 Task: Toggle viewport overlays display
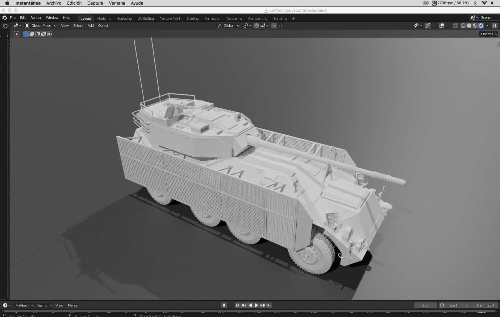point(442,26)
